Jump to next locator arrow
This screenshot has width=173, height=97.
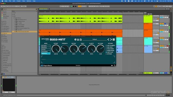tap(146, 14)
